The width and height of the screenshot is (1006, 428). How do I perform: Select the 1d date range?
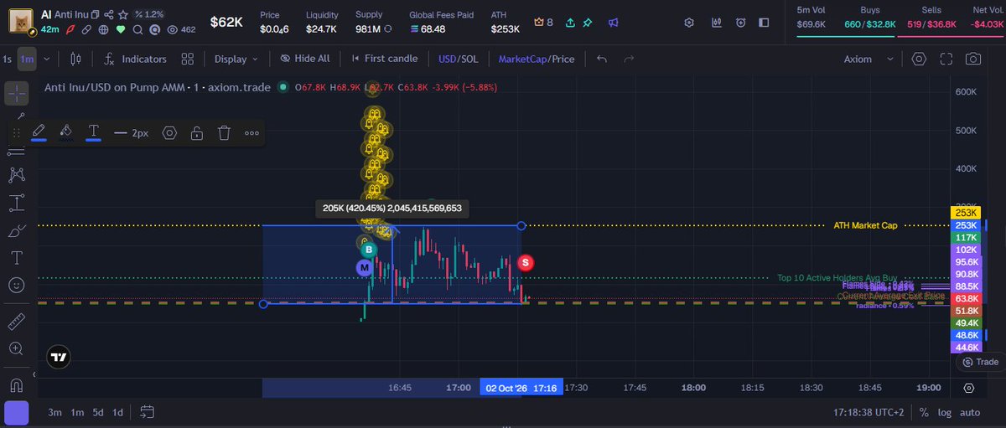coord(118,412)
